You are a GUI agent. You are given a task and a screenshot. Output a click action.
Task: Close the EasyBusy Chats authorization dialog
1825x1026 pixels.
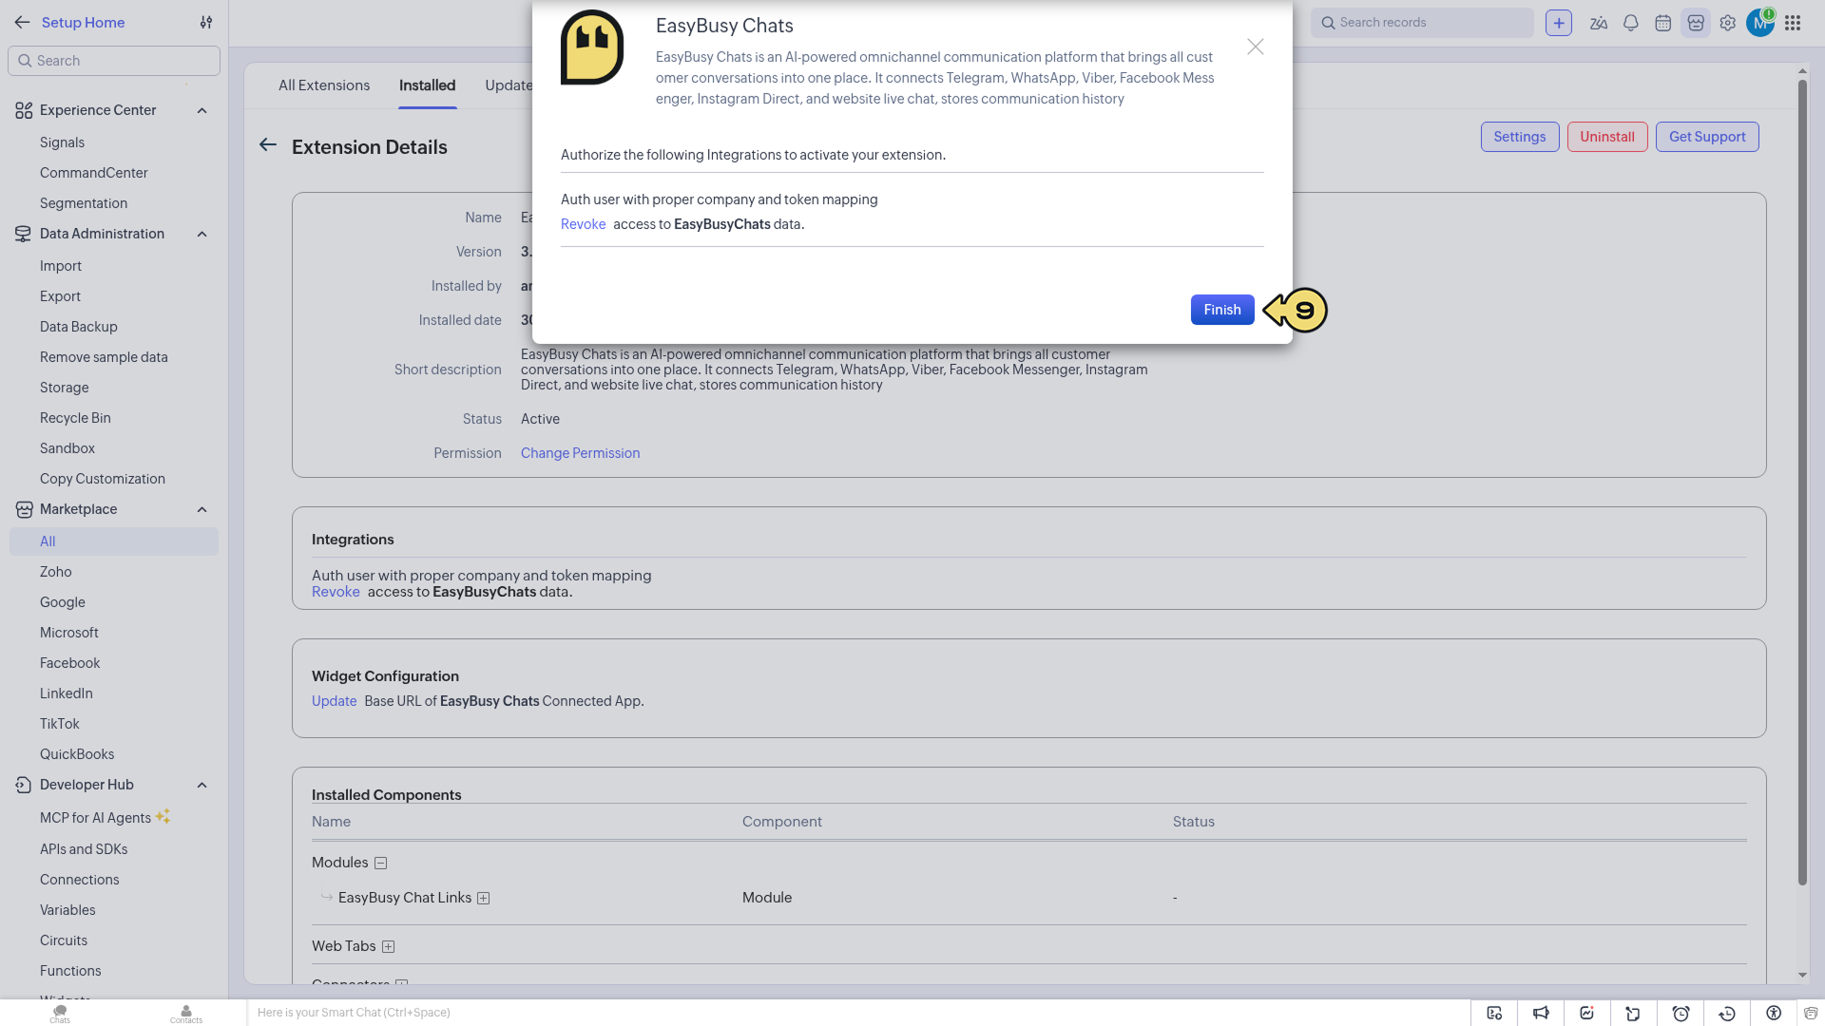[x=1255, y=47]
